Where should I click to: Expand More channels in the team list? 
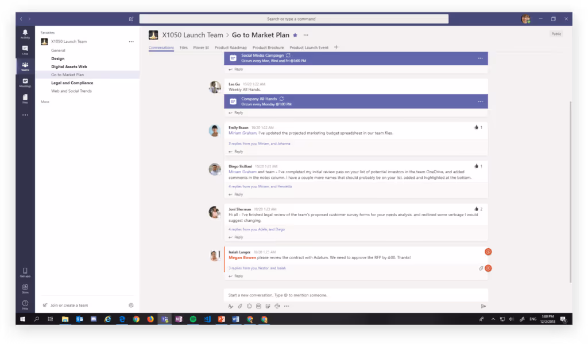(45, 102)
